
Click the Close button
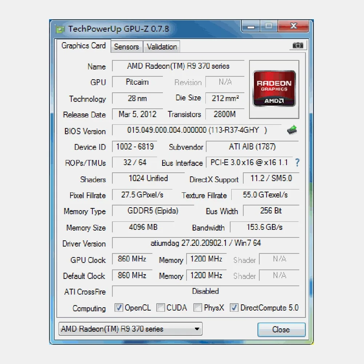281,329
